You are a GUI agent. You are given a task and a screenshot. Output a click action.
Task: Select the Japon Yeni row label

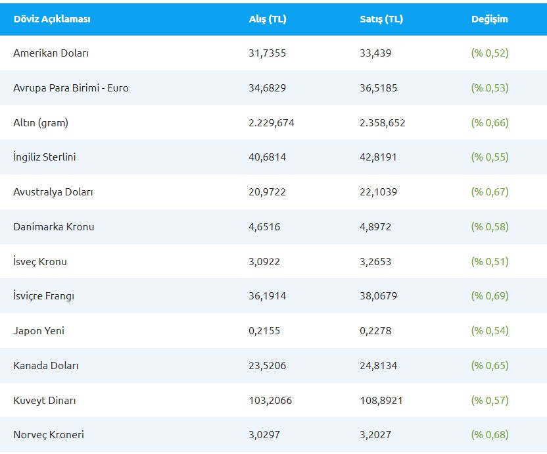tap(39, 331)
